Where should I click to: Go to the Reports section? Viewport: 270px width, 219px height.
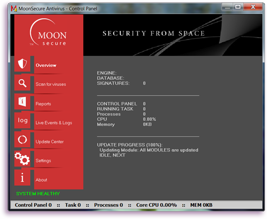pyautogui.click(x=43, y=104)
